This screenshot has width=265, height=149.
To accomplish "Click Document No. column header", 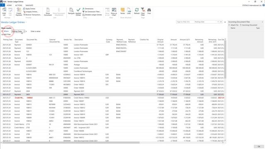I will point(32,40).
